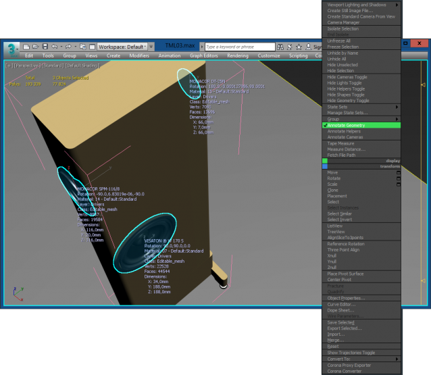
Task: Click Hide Geometry Toggle
Action: pyautogui.click(x=361, y=101)
